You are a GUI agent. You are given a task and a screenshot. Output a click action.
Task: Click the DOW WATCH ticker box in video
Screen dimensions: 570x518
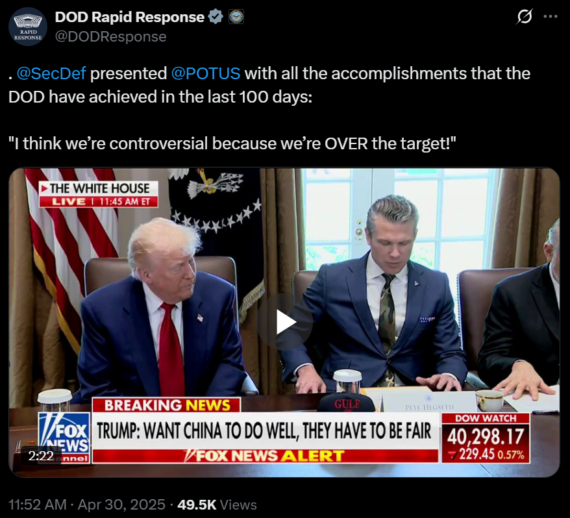coord(486,438)
